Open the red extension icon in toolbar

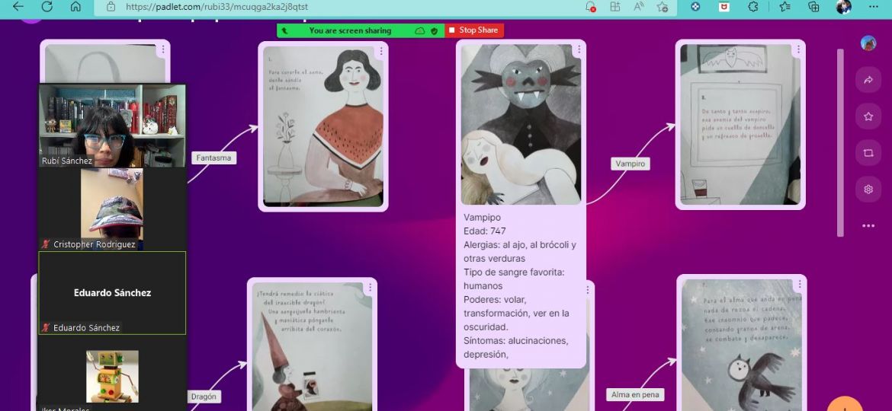(x=724, y=7)
